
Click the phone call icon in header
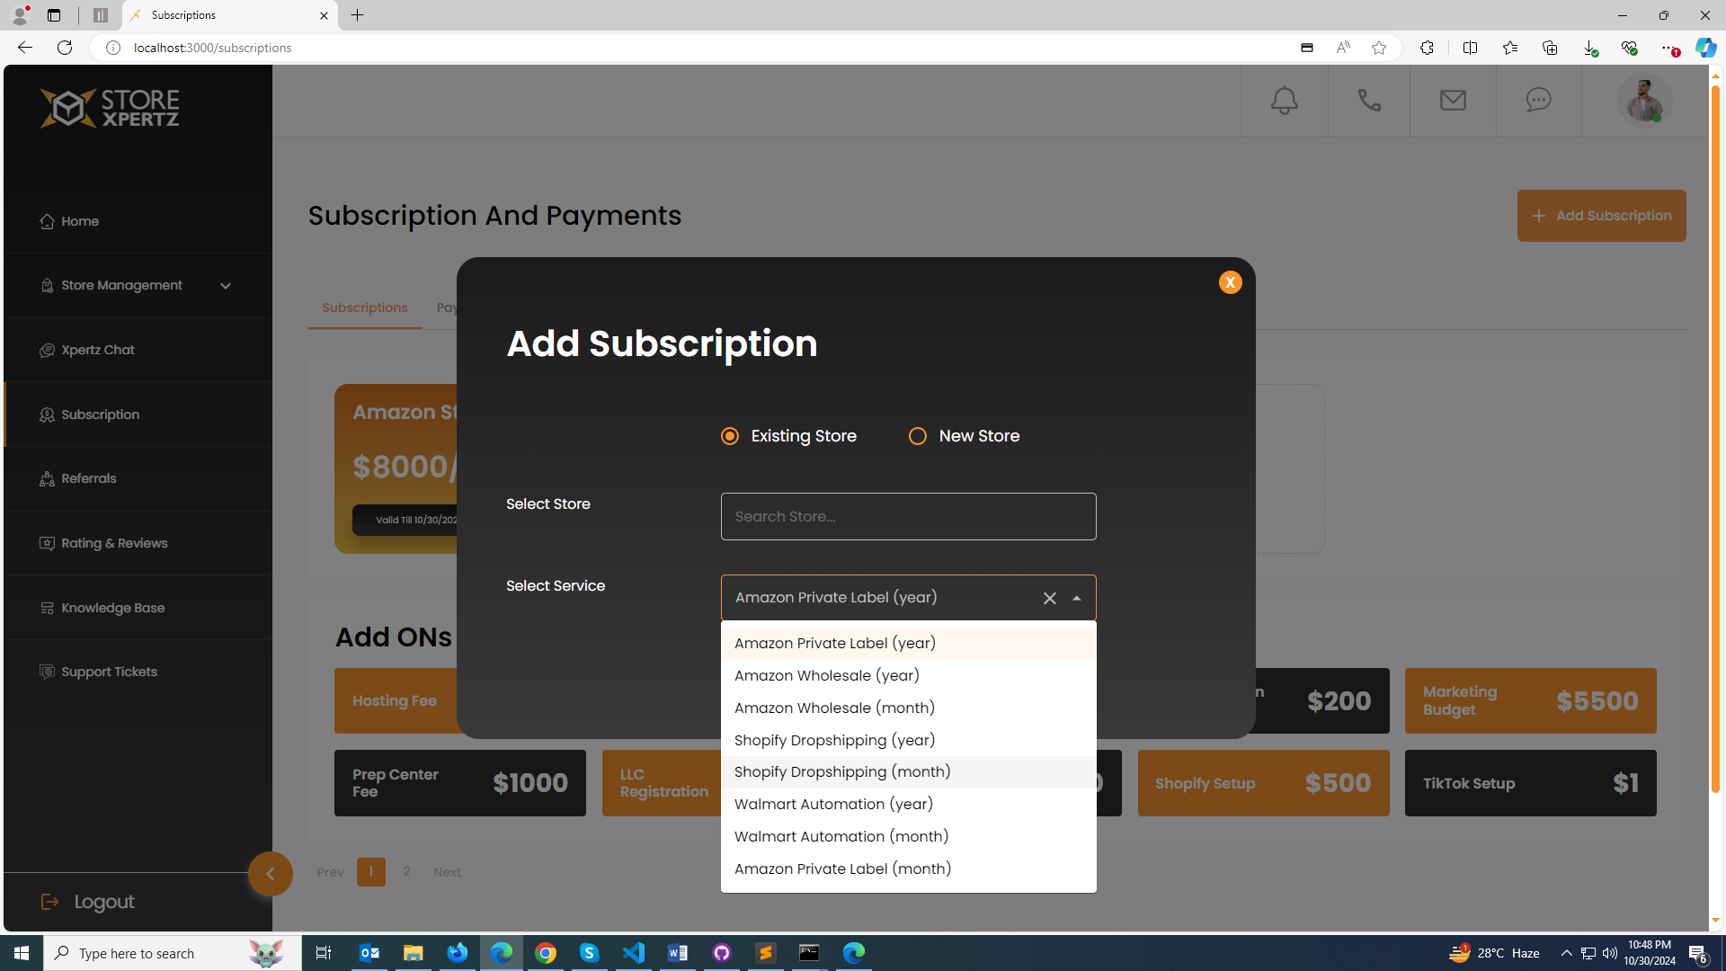coord(1369,101)
